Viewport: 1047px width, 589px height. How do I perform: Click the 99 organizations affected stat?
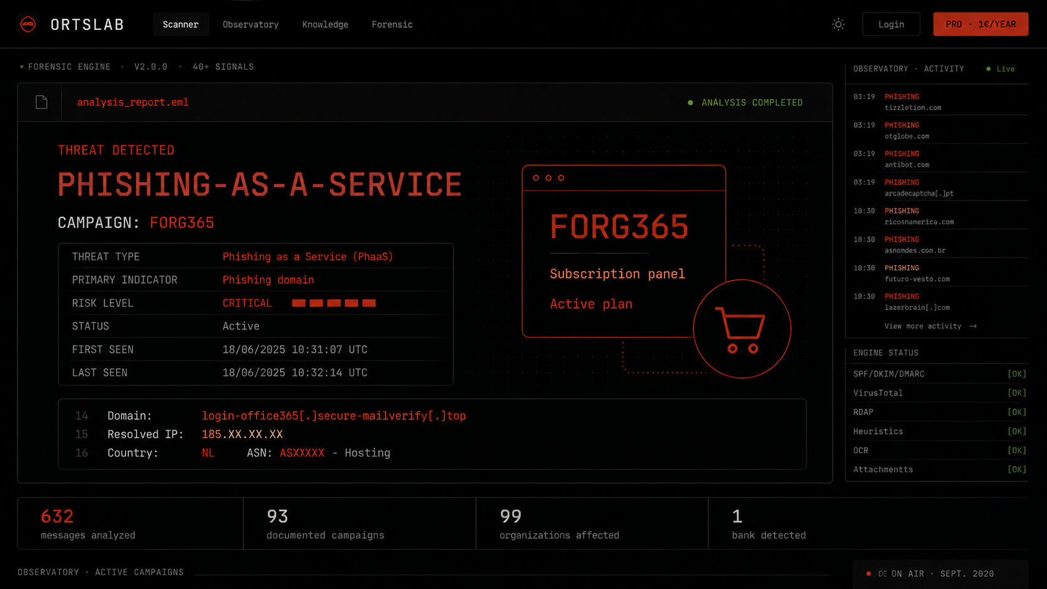click(592, 524)
